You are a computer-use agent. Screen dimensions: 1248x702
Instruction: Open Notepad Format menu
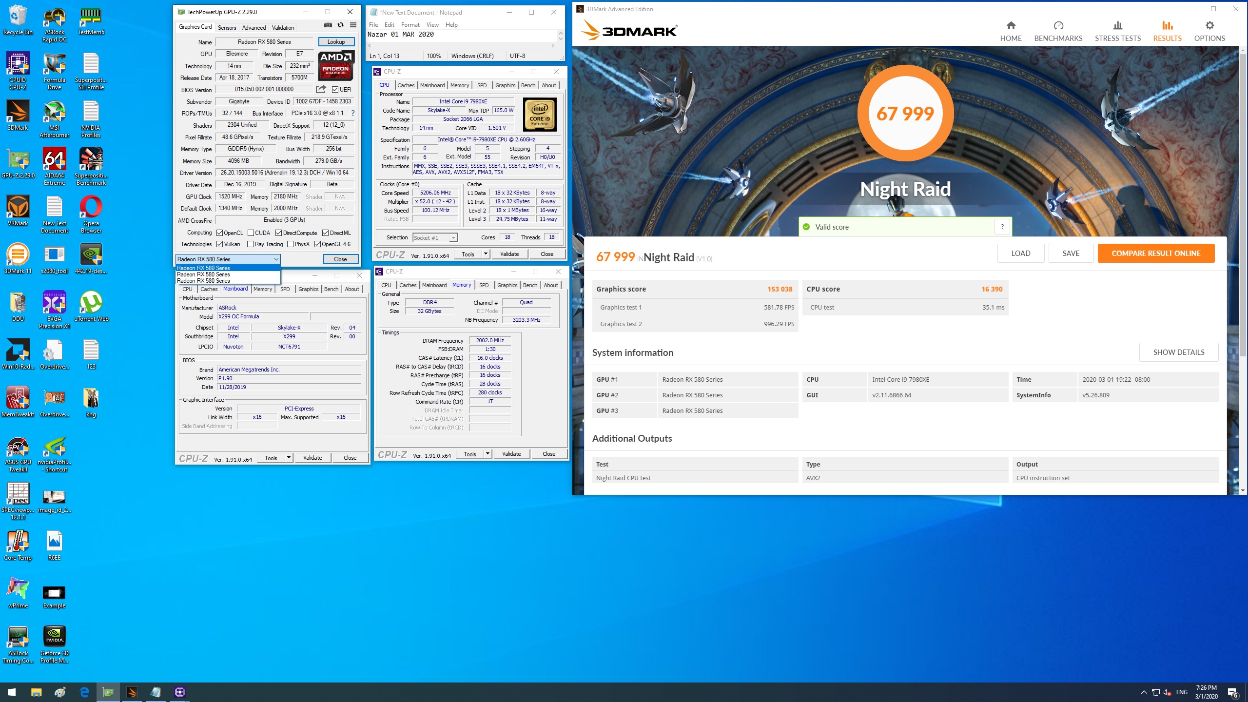410,25
